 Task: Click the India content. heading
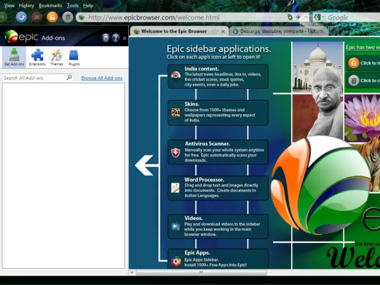pyautogui.click(x=201, y=69)
